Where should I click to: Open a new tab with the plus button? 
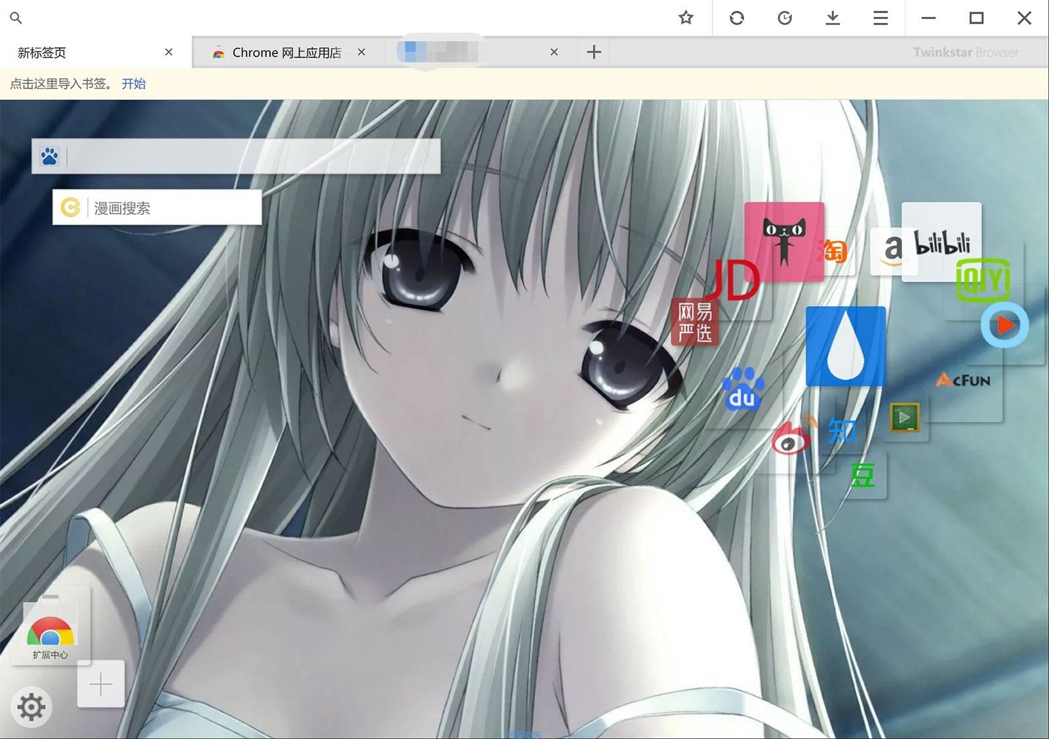click(594, 52)
